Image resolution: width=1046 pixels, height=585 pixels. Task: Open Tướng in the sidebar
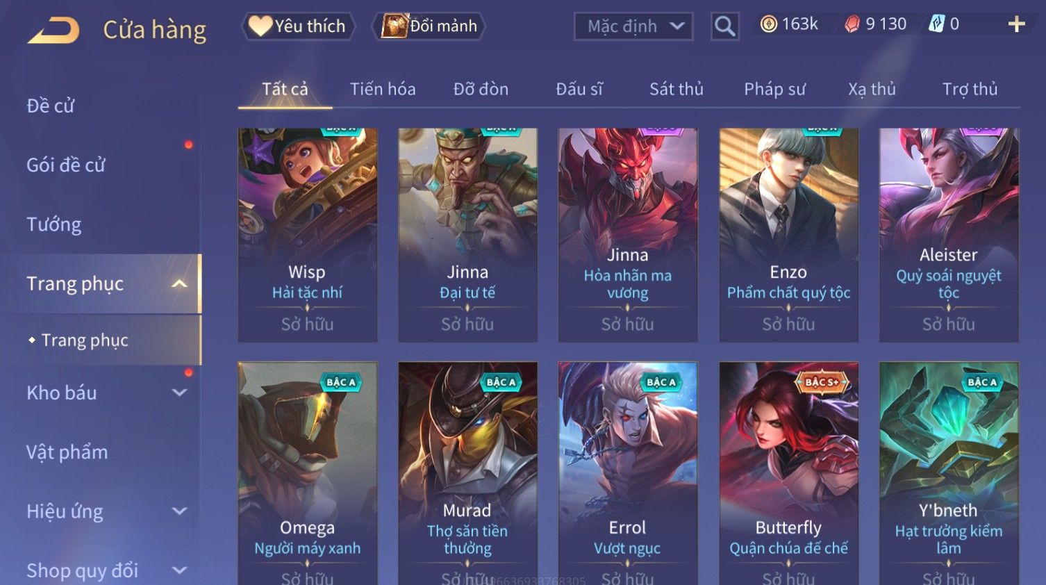(54, 224)
